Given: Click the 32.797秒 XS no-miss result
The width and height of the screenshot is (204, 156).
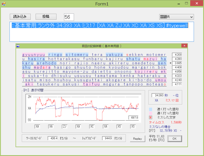Looking at the screenshot, I should click(168, 131).
